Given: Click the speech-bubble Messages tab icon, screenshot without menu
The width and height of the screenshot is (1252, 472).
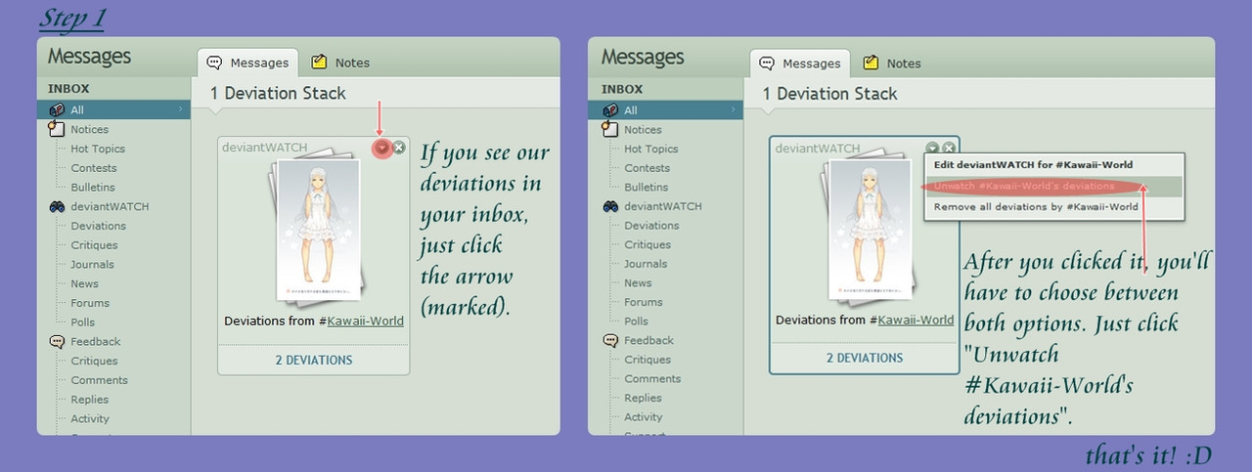Looking at the screenshot, I should pyautogui.click(x=215, y=63).
